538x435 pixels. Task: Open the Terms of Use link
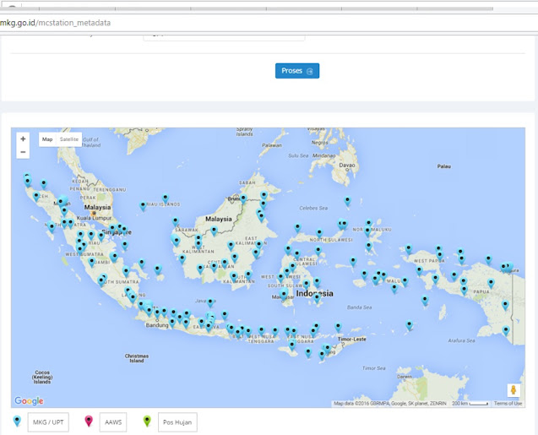(x=508, y=404)
